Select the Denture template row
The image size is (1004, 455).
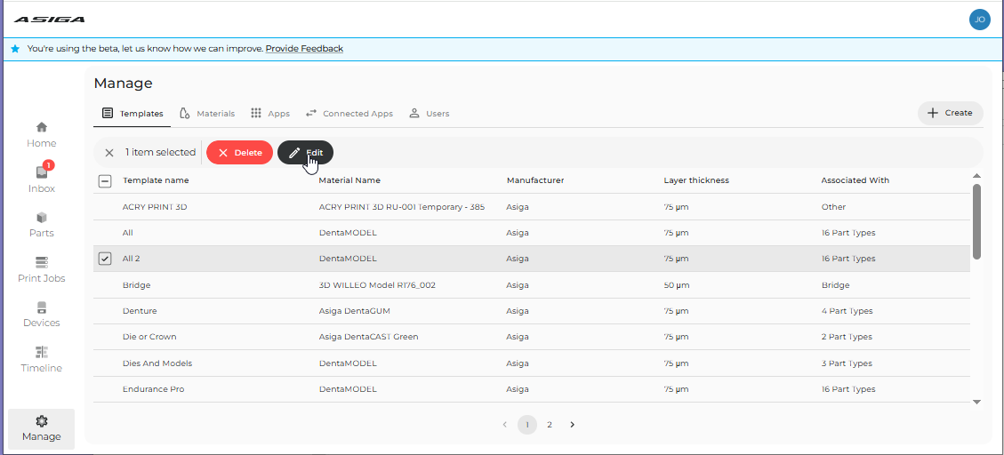pos(532,311)
